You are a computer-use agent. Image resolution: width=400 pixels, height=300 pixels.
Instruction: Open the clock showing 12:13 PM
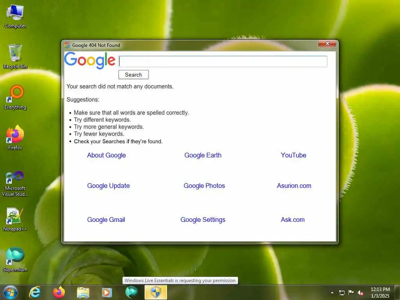pyautogui.click(x=380, y=293)
